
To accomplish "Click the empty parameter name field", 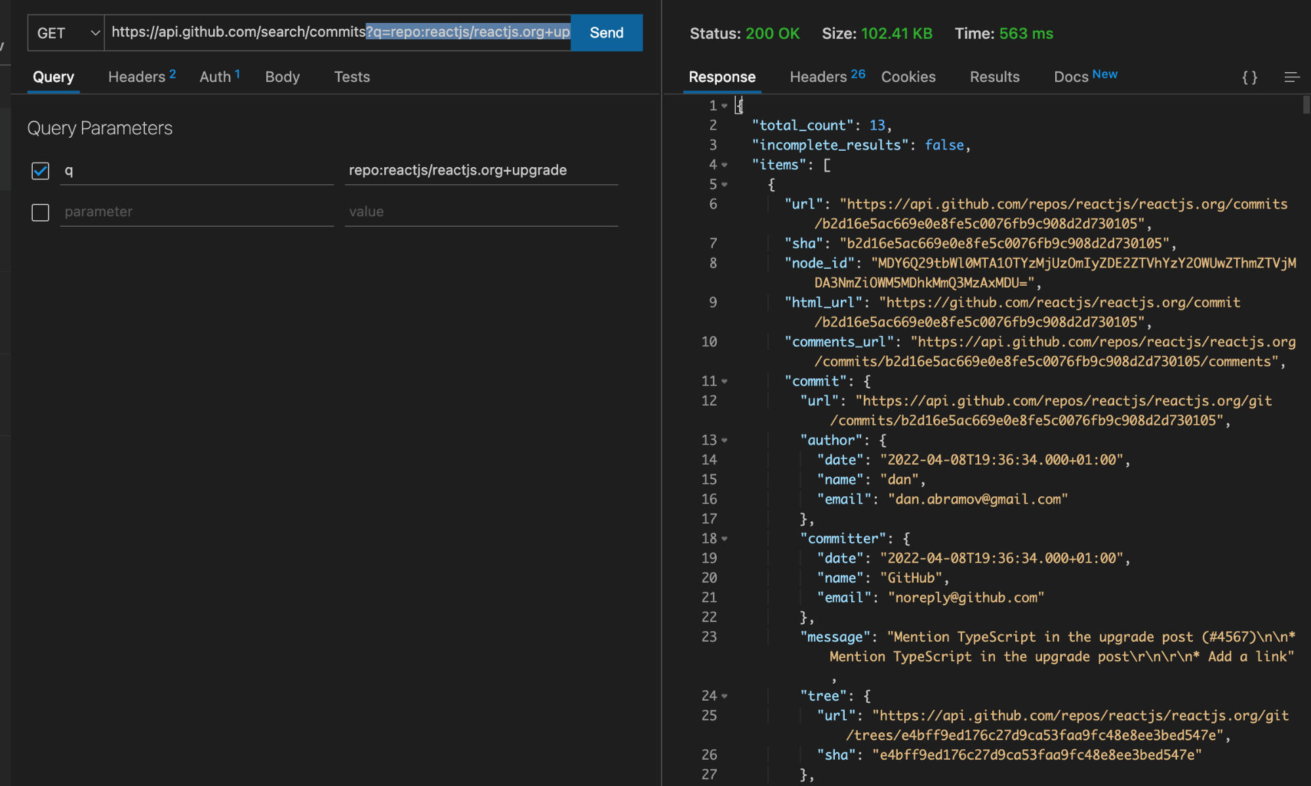I will 197,212.
